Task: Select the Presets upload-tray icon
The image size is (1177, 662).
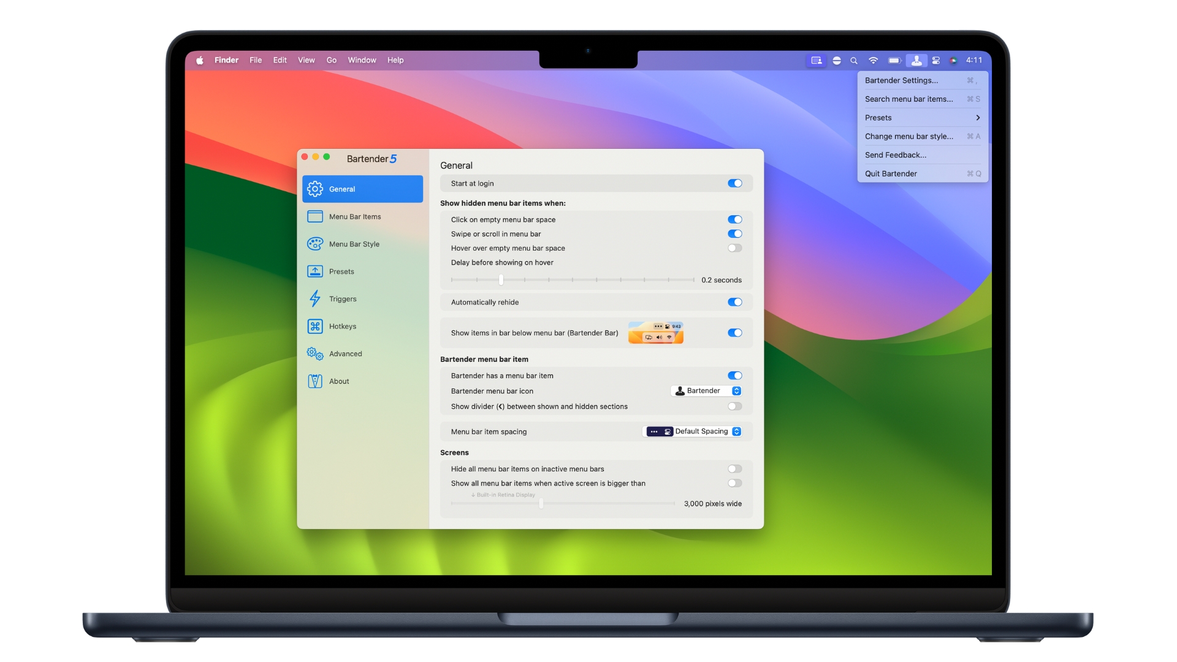Action: click(315, 272)
